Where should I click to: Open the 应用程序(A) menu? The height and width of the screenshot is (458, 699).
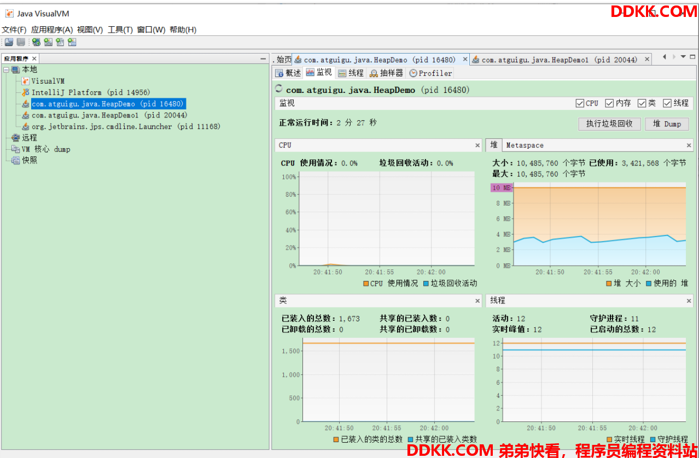[x=52, y=30]
